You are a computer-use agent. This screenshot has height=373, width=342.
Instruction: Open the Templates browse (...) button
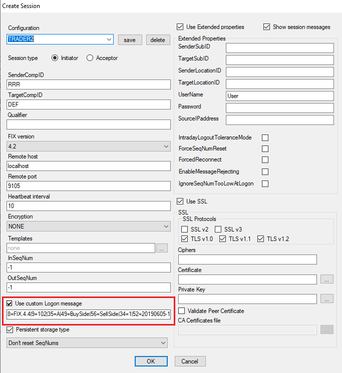(x=162, y=248)
